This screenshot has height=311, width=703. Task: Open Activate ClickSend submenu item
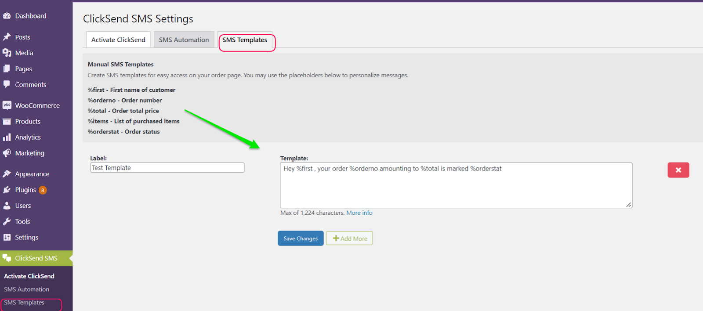[29, 276]
